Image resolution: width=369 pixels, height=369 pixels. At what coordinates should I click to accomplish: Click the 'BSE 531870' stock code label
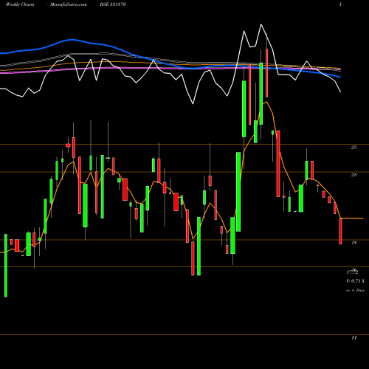click(113, 4)
